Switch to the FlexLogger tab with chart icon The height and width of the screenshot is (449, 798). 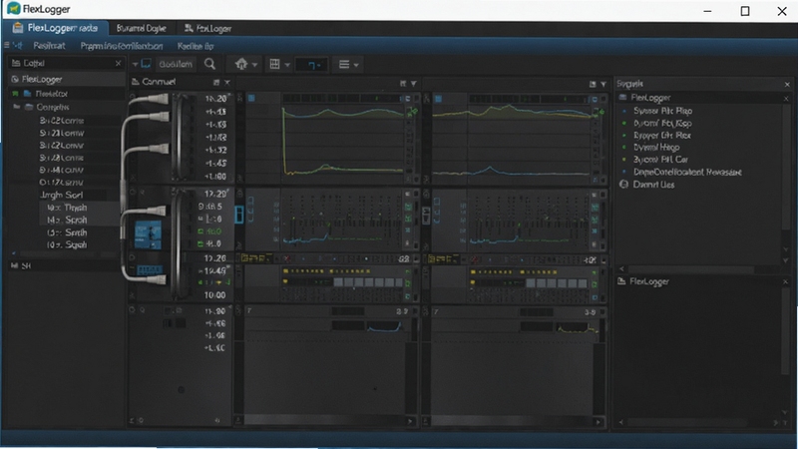(207, 29)
